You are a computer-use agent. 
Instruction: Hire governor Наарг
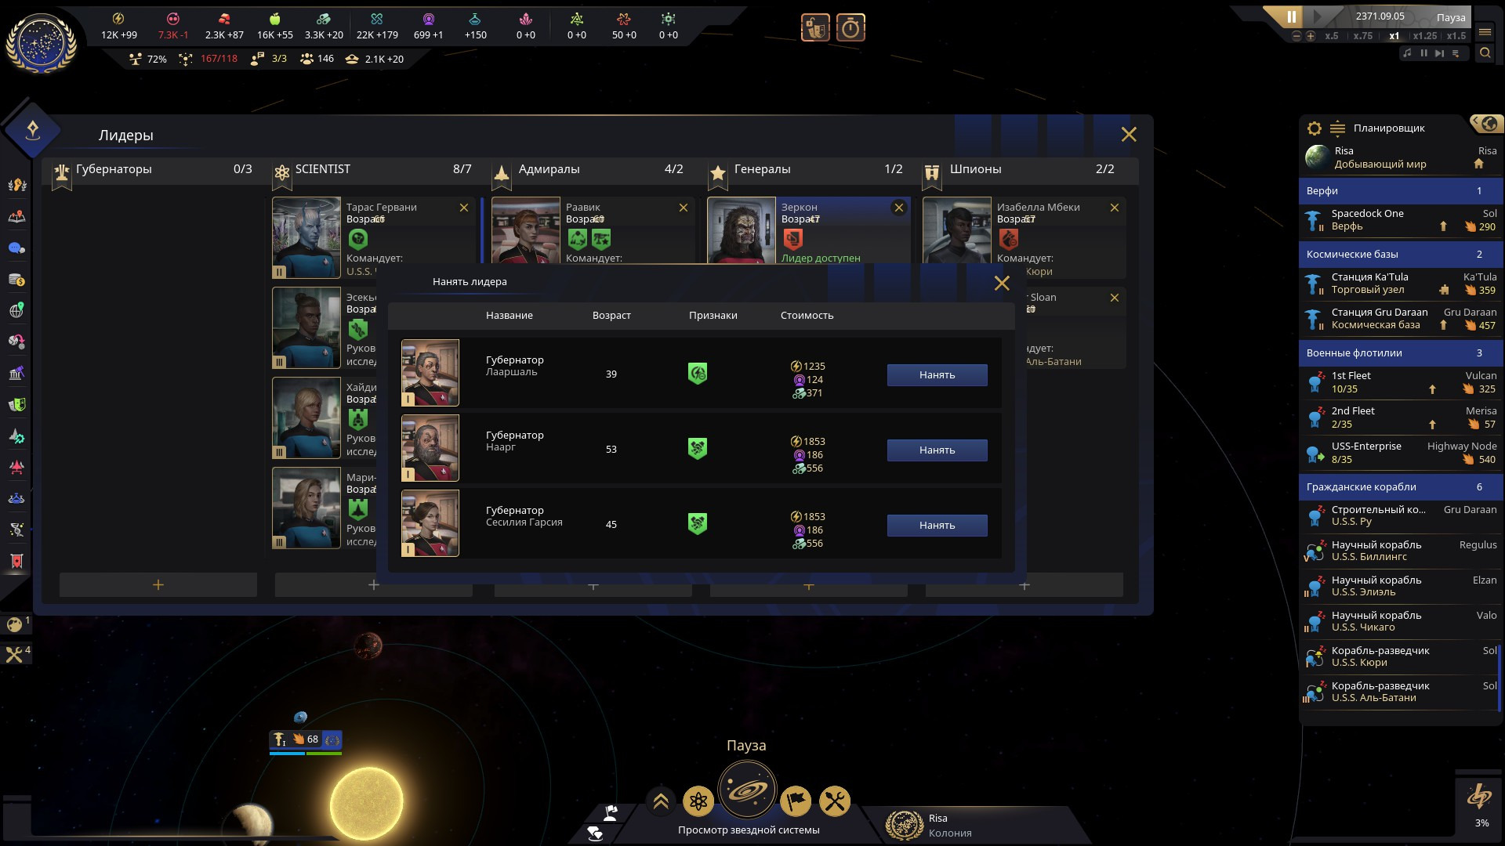(937, 450)
